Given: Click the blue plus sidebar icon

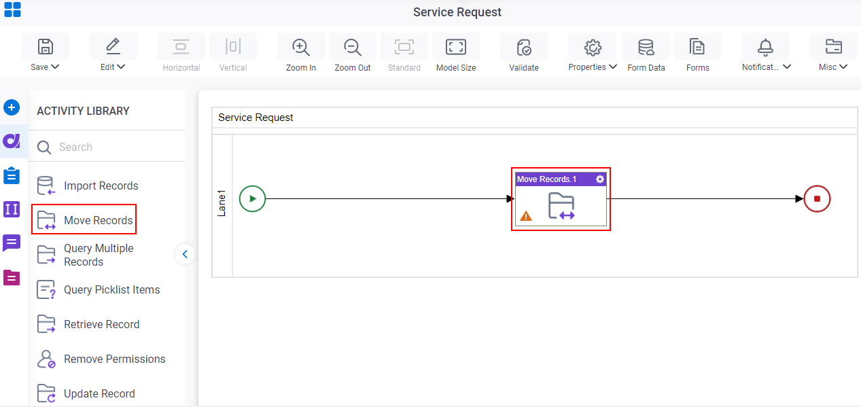Looking at the screenshot, I should (12, 107).
